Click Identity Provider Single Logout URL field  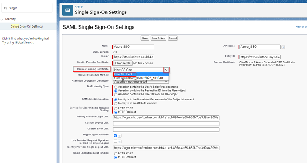pos(166,148)
